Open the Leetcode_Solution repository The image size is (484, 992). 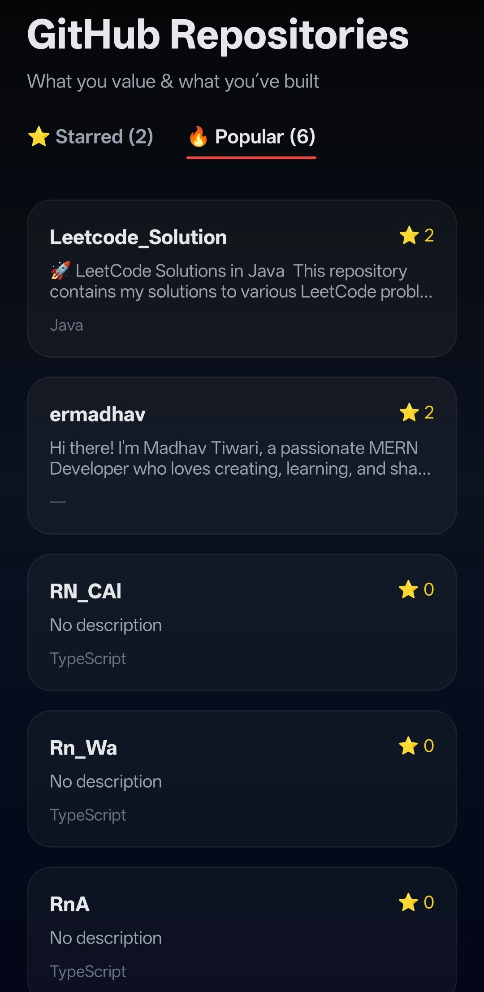pyautogui.click(x=138, y=237)
